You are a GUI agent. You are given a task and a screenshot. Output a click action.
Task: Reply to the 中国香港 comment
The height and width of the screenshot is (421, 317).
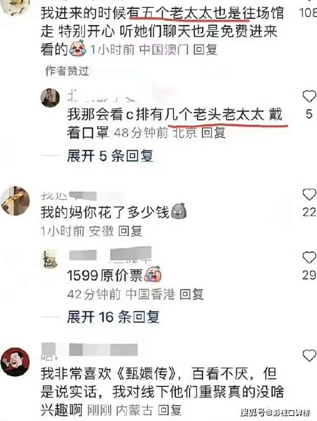click(x=191, y=294)
